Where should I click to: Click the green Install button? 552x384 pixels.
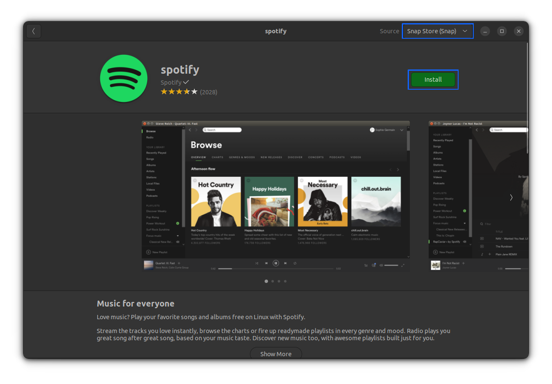433,80
